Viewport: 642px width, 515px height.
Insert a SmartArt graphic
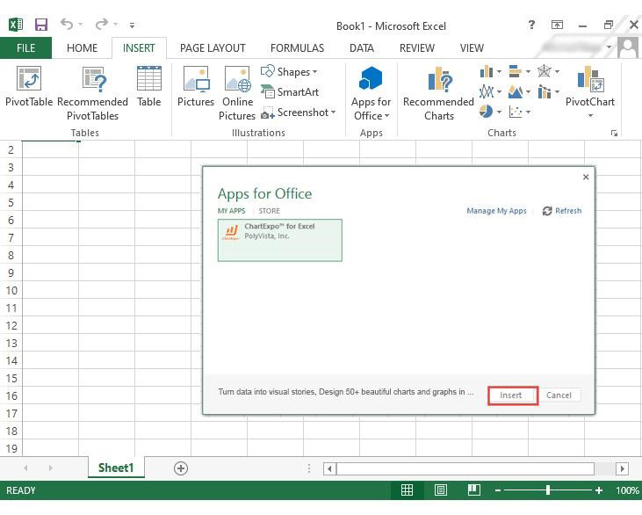tap(290, 91)
